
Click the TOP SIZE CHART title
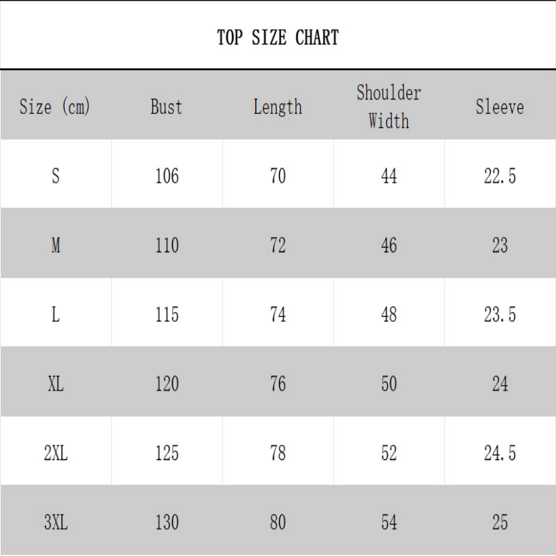278,37
